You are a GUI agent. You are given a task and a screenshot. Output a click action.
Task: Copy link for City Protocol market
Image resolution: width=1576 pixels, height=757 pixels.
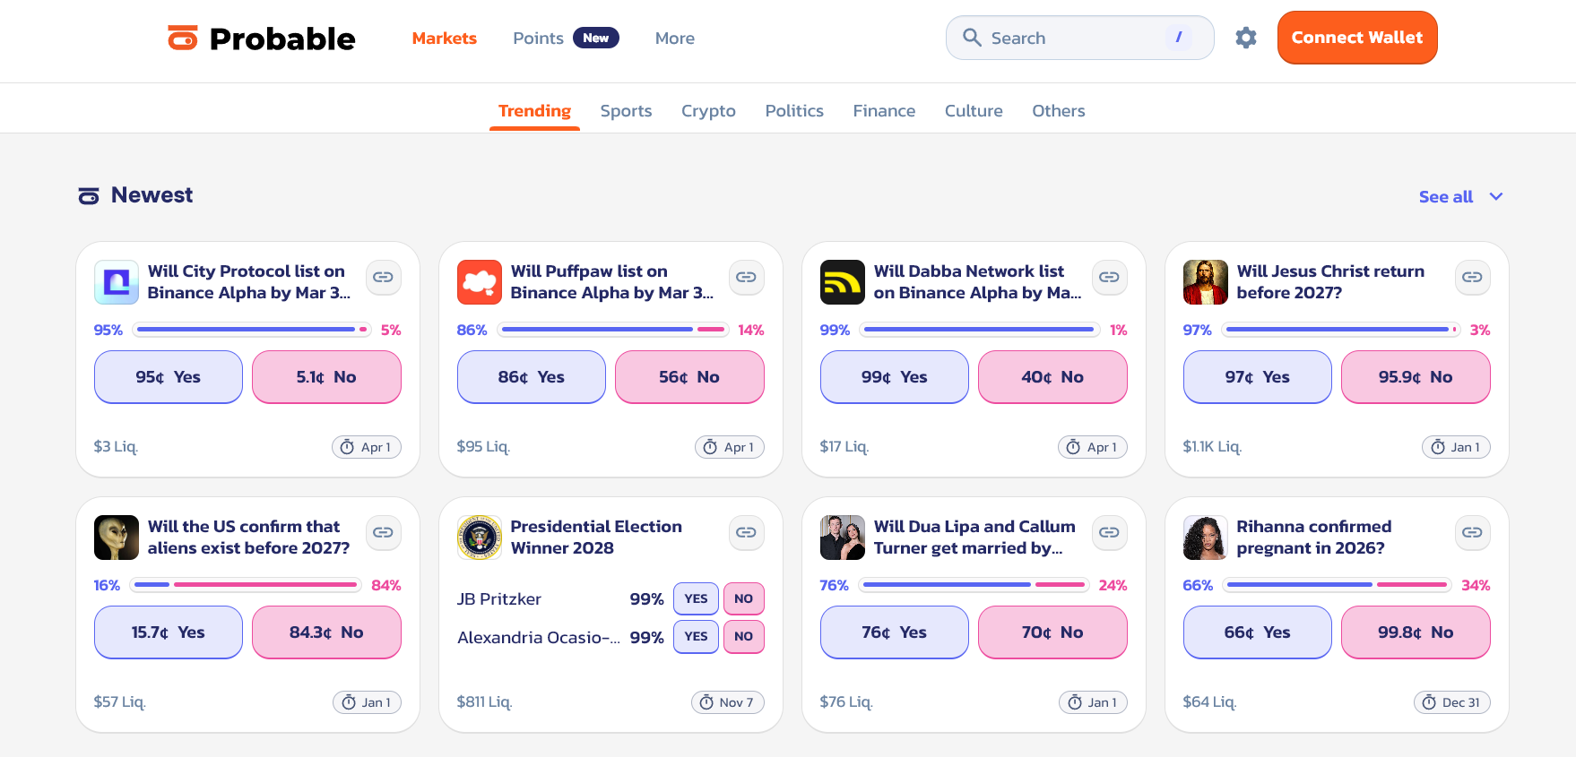pyautogui.click(x=383, y=278)
